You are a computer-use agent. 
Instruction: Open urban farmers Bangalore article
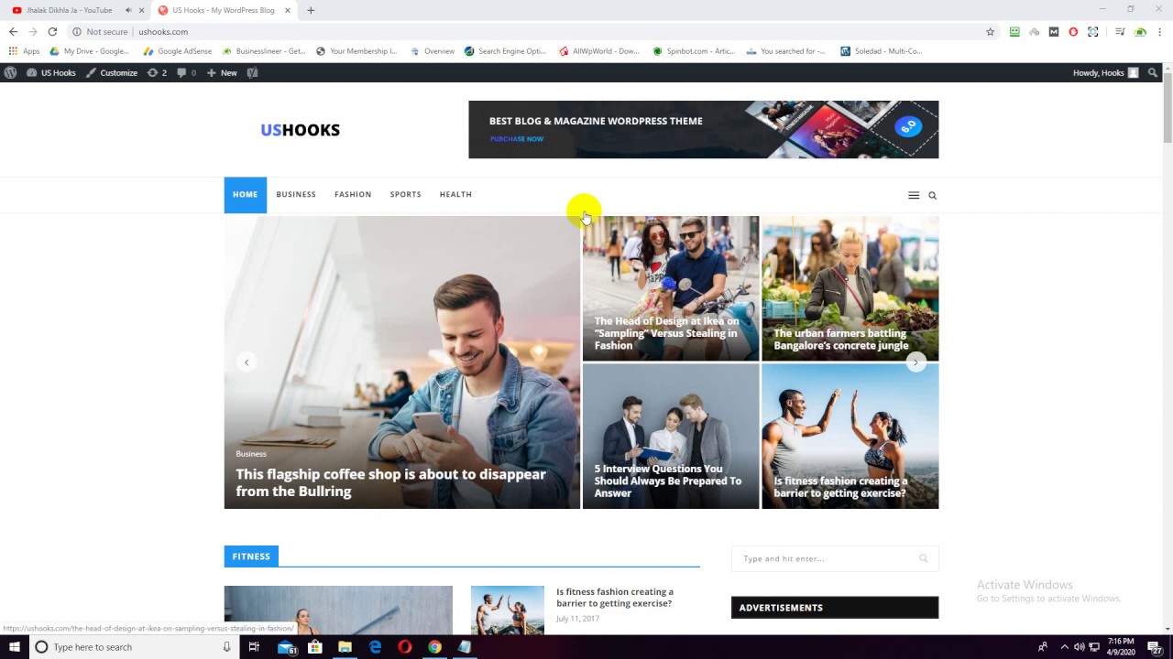point(841,340)
